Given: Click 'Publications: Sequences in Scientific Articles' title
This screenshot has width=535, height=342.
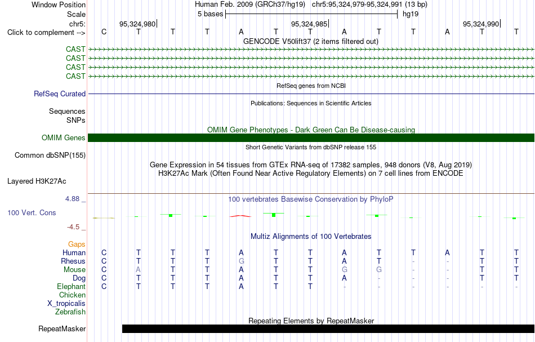Looking at the screenshot, I should 311,104.
